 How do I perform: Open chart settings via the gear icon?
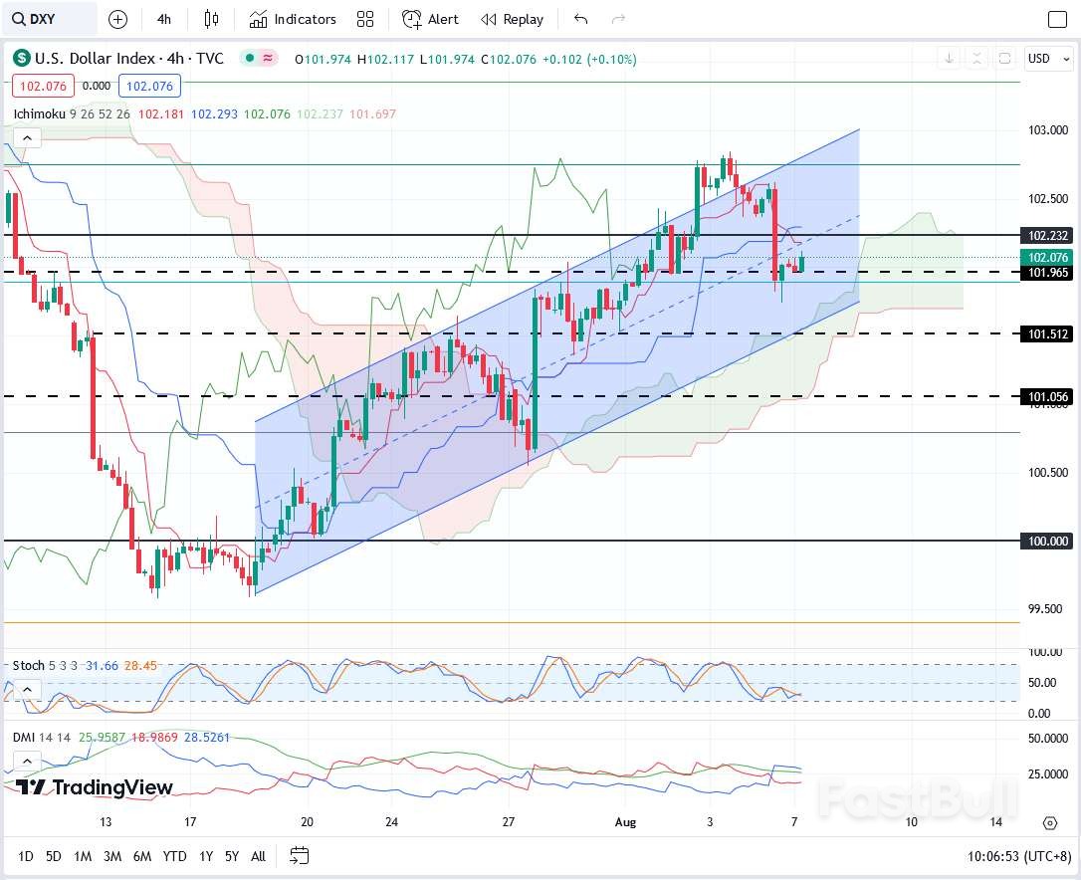tap(1050, 822)
